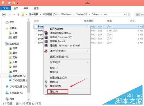
Task: Open the 通过QQ发送到 submenu
Action: click(67, 51)
